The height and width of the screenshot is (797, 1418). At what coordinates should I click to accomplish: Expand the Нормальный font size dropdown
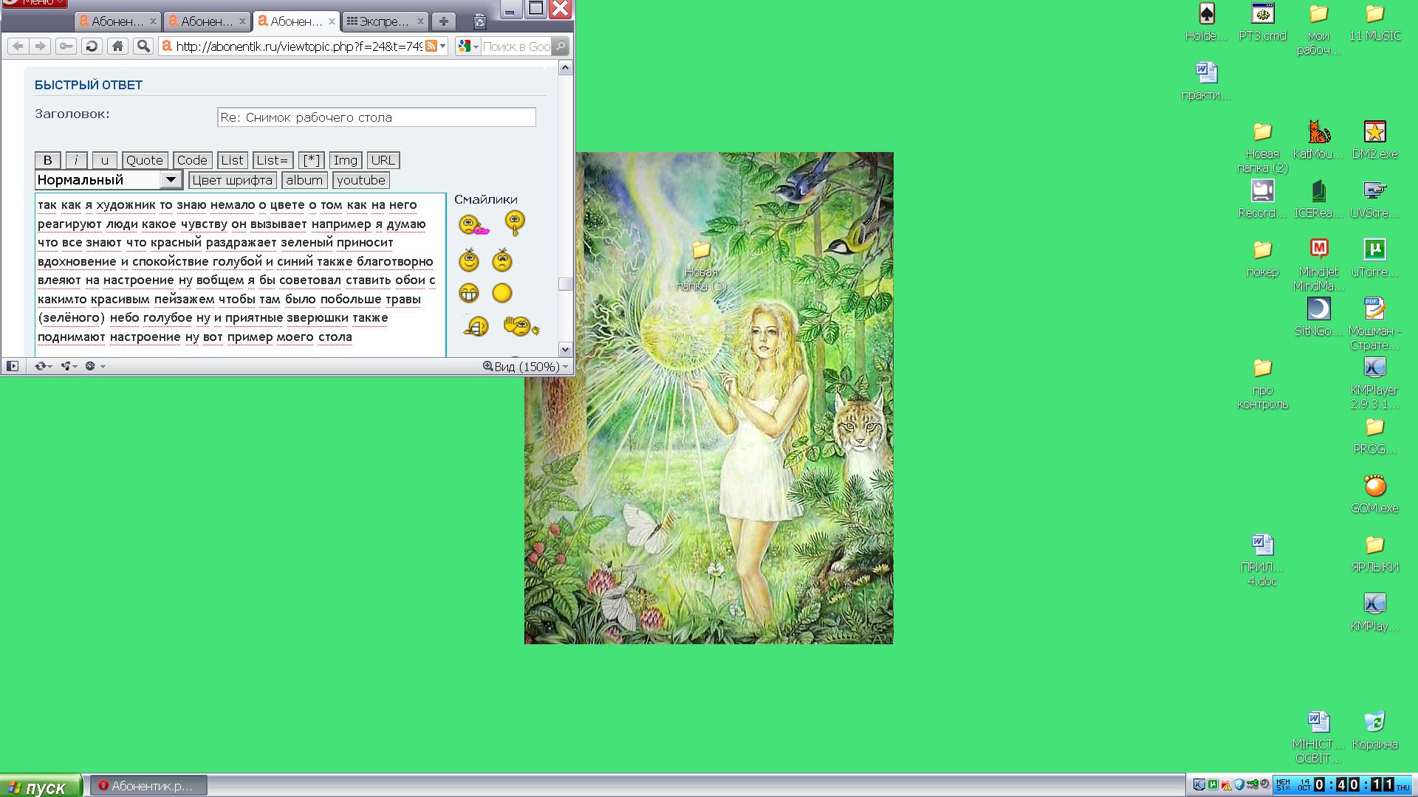tap(171, 180)
